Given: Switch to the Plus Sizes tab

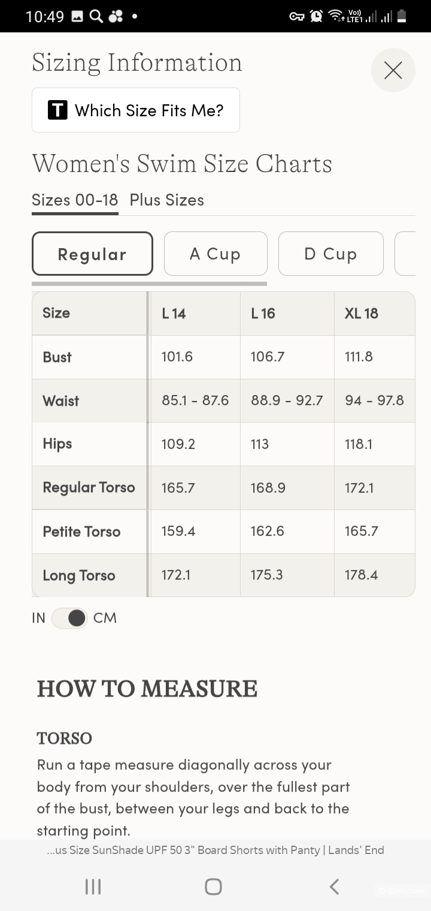Looking at the screenshot, I should pos(167,200).
